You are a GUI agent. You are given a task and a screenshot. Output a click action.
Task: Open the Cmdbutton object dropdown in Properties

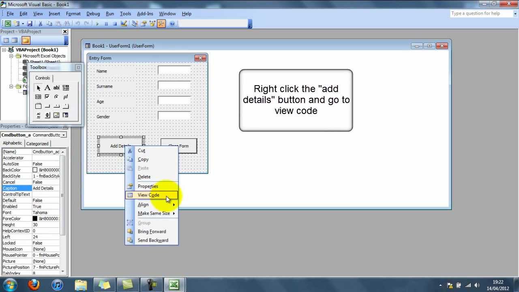(x=64, y=135)
